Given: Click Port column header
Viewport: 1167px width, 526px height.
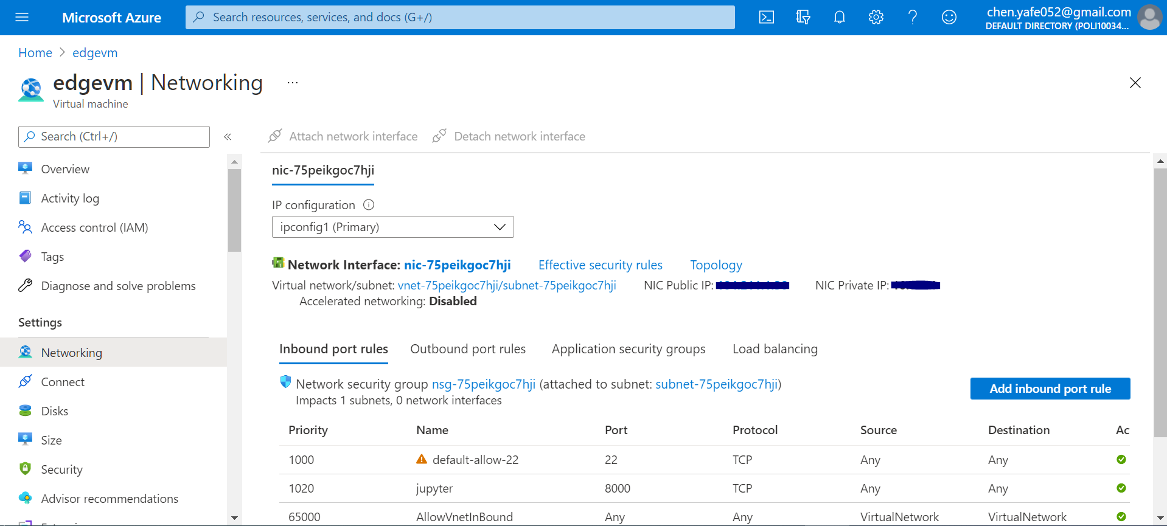Looking at the screenshot, I should pyautogui.click(x=616, y=430).
